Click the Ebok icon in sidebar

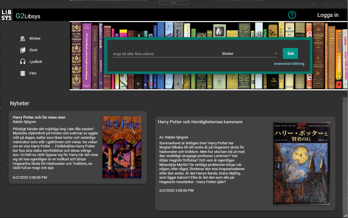click(23, 50)
